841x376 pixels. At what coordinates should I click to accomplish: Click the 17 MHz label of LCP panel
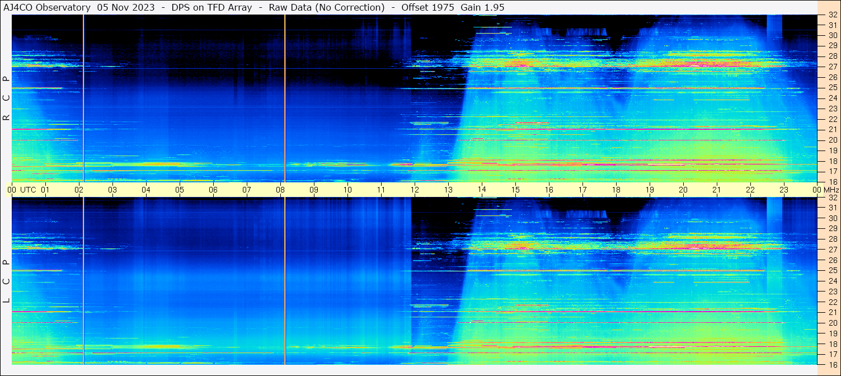pos(832,354)
